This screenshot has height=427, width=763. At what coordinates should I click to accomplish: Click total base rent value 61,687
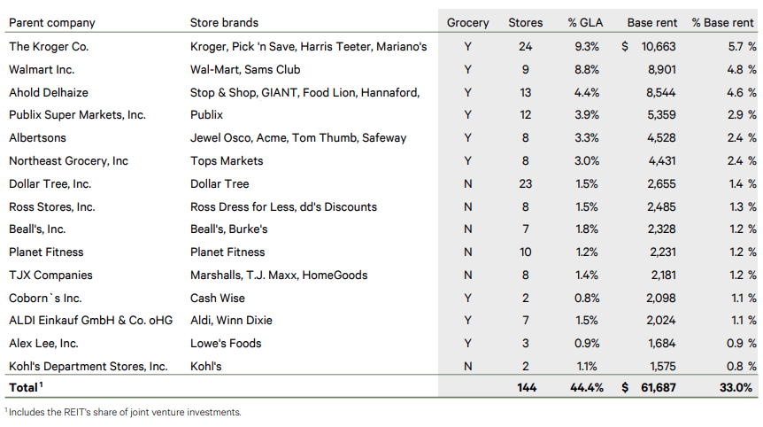[659, 387]
